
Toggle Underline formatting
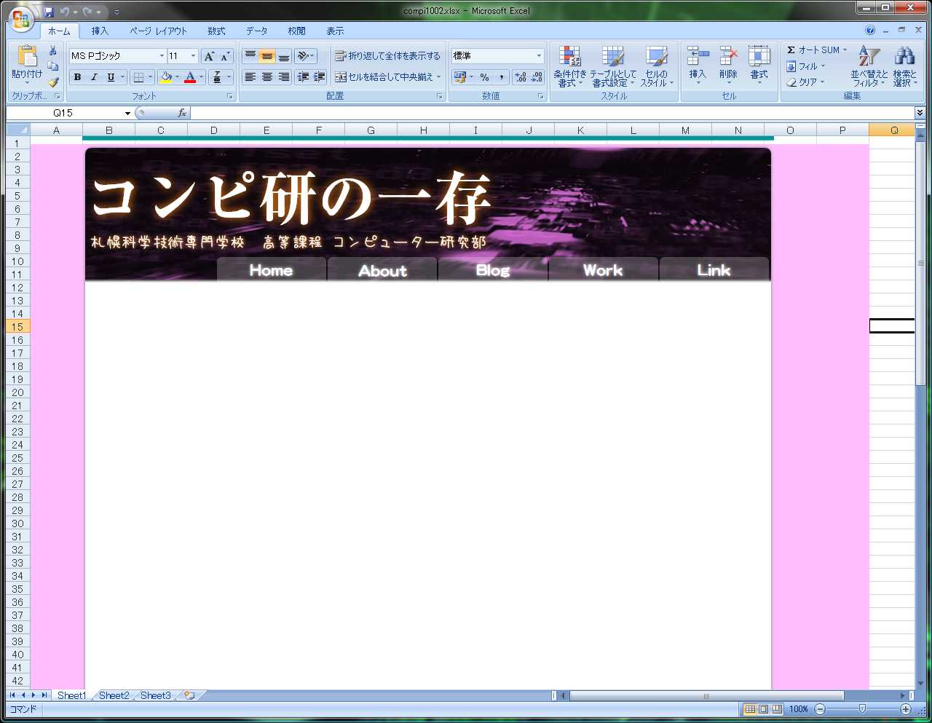click(x=111, y=77)
